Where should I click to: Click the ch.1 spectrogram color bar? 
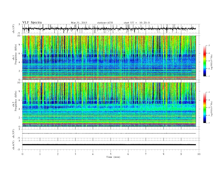[204, 61]
